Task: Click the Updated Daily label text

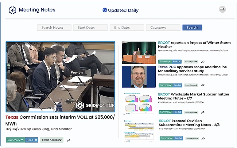Action: 123,11
